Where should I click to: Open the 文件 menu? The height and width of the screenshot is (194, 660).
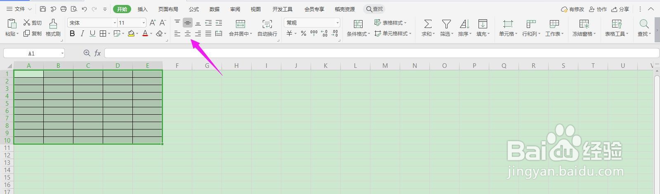point(19,9)
